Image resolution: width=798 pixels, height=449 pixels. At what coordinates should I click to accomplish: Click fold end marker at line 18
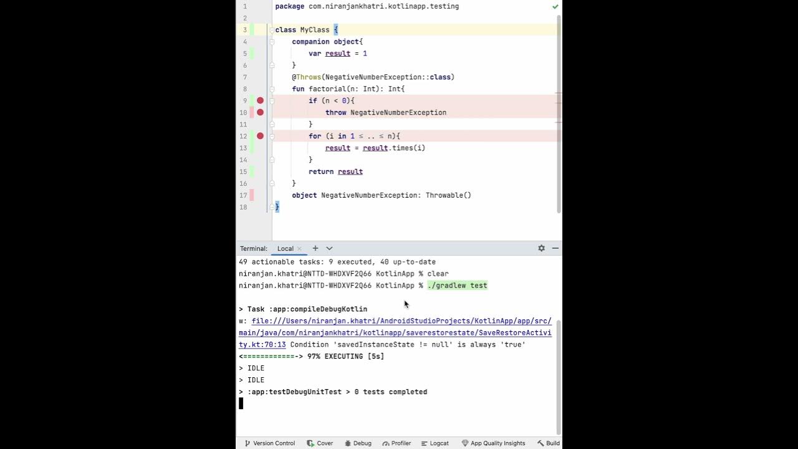click(x=272, y=207)
